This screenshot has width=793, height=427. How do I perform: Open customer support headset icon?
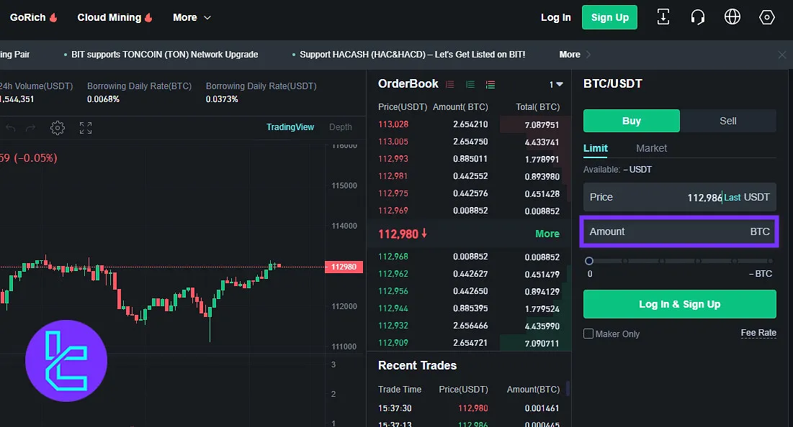tap(697, 17)
